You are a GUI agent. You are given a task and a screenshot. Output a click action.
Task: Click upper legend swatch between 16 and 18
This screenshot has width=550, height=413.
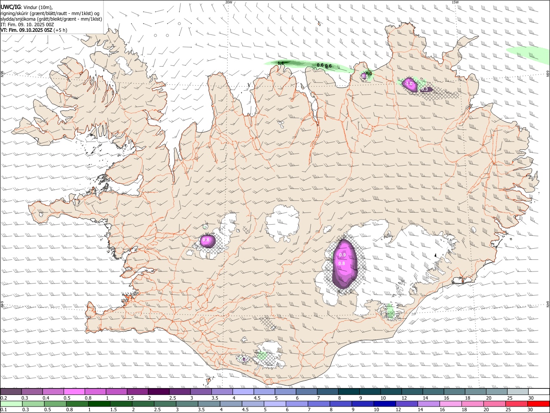(x=455, y=391)
